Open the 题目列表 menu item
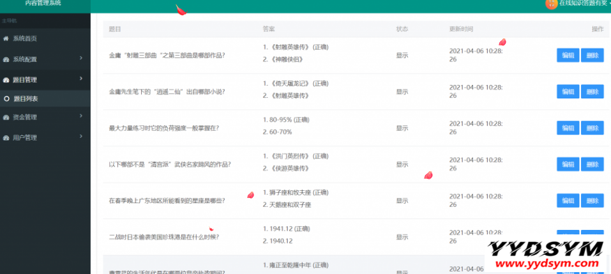 pyautogui.click(x=26, y=99)
